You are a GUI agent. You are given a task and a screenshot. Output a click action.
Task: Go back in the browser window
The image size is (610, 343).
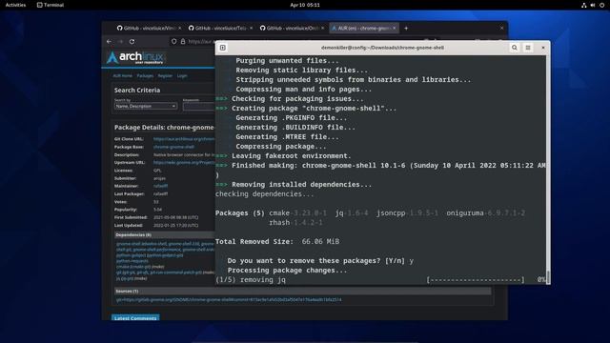click(109, 41)
